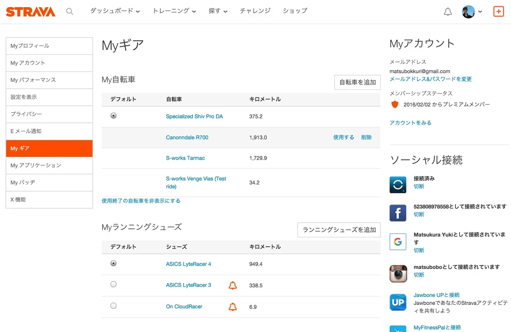
Task: Click the Instagram icon for matsubobo
Action: [398, 273]
